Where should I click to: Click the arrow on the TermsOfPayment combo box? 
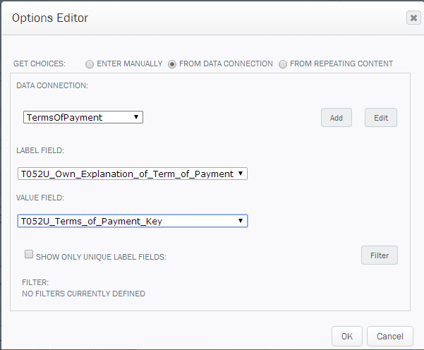coord(136,117)
